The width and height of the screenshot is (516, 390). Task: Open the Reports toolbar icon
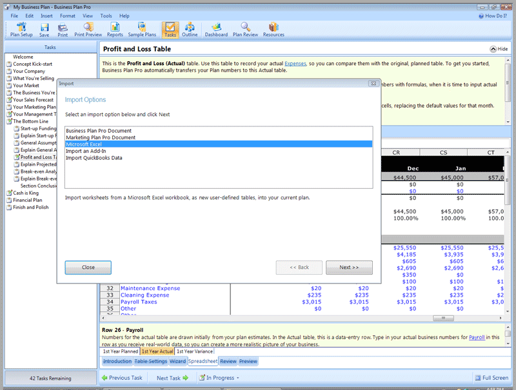[x=115, y=30]
